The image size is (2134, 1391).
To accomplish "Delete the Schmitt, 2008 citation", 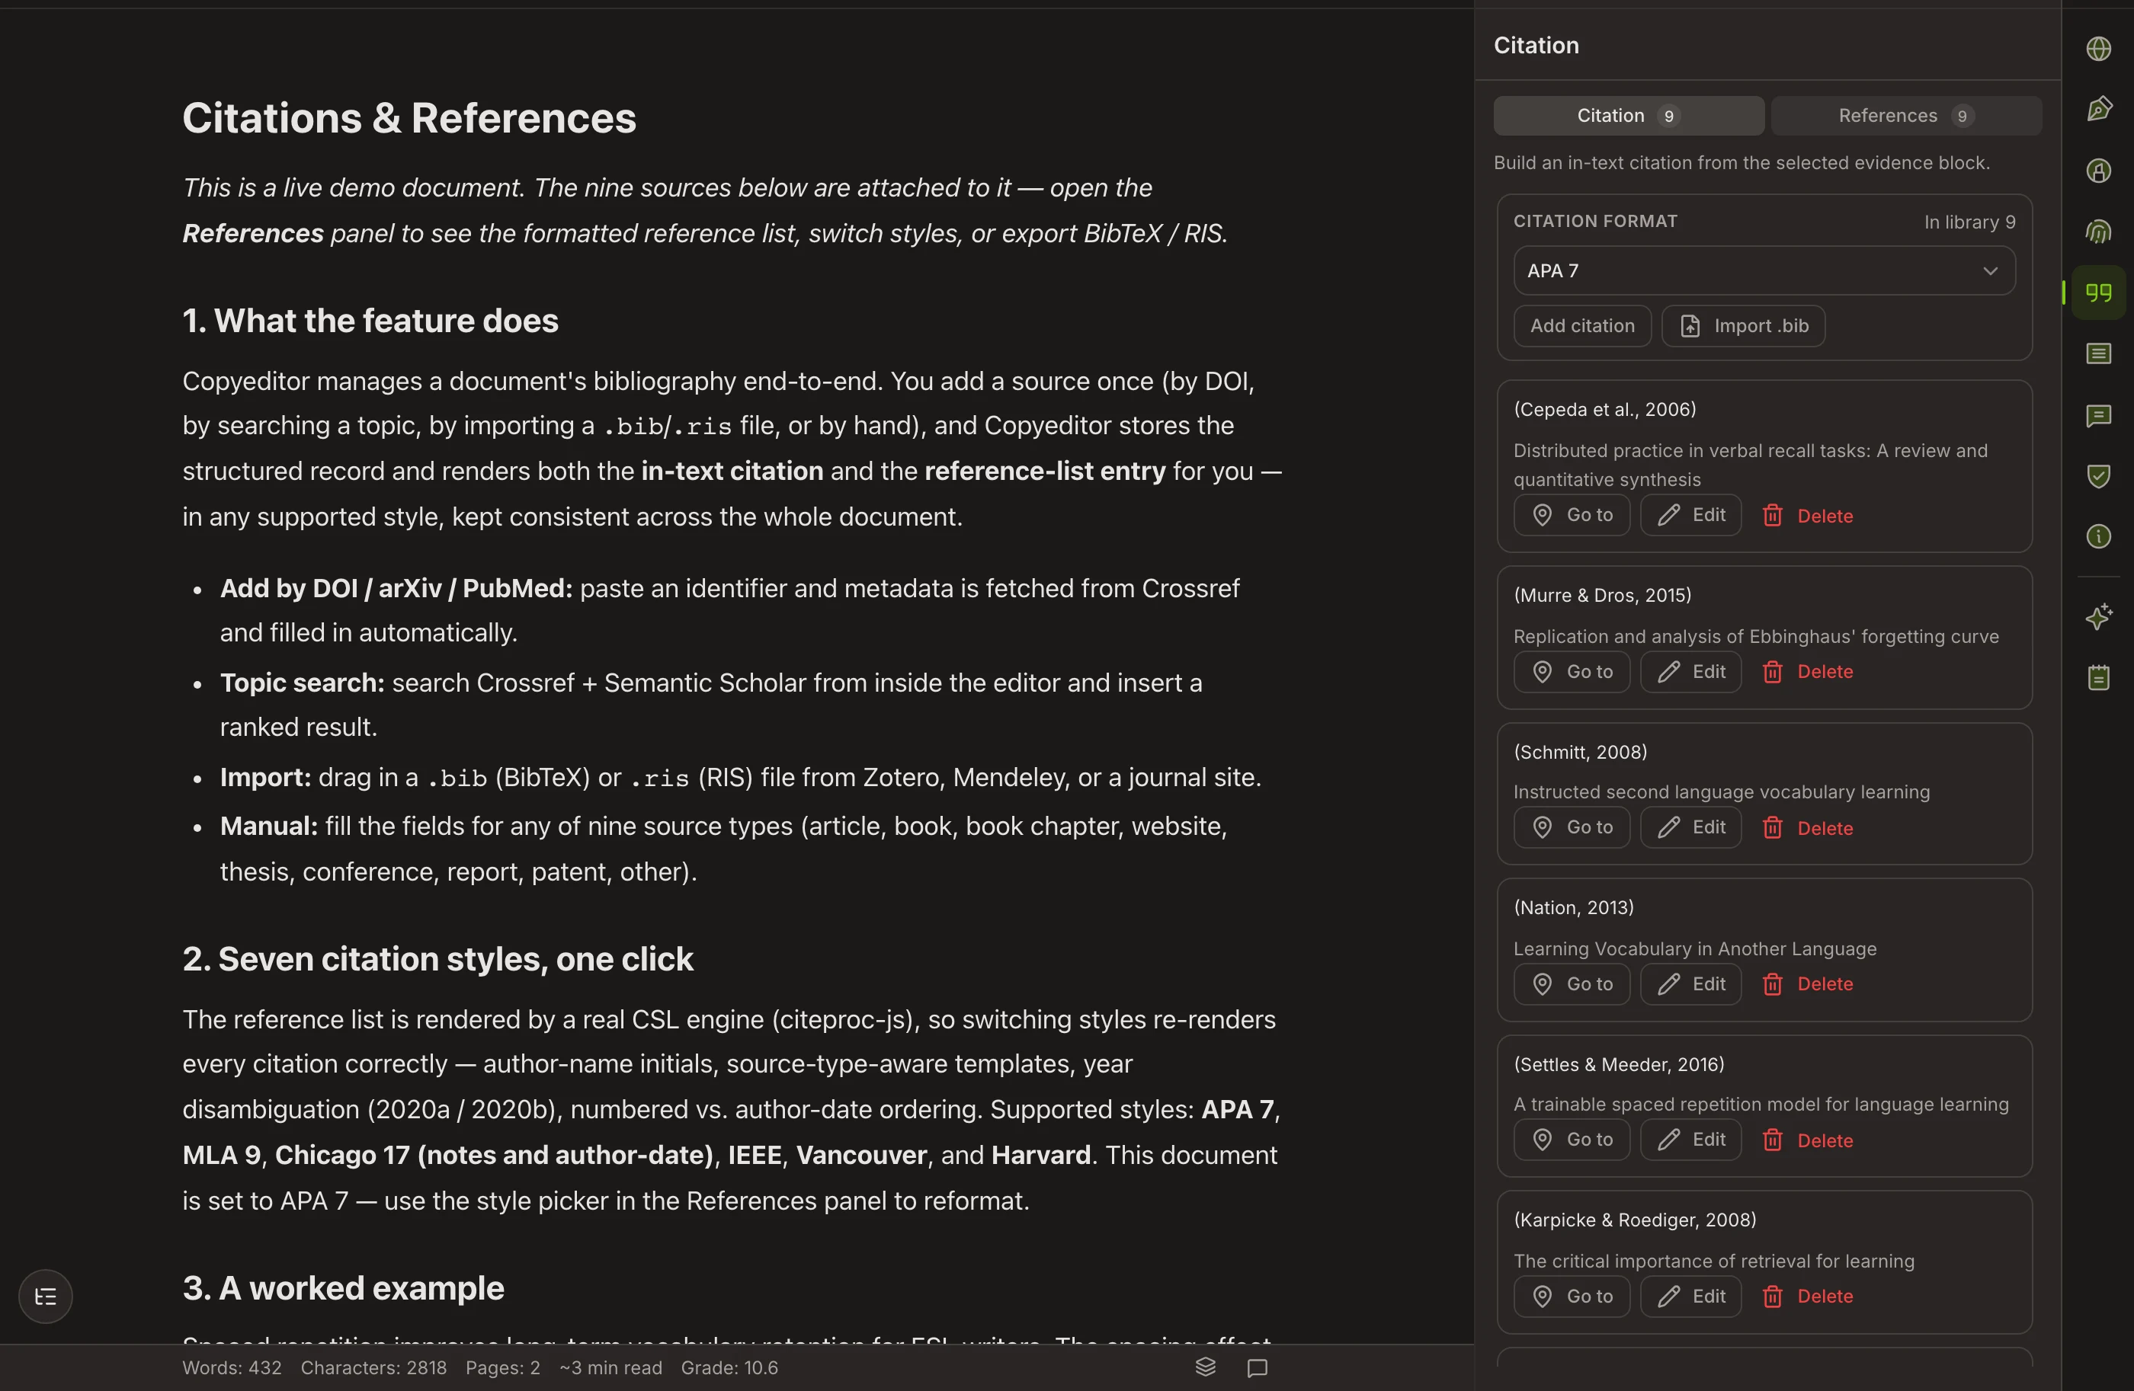I will 1807,828.
